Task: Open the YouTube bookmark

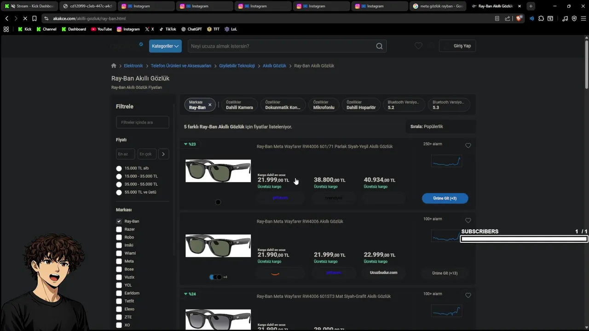Action: [101, 29]
